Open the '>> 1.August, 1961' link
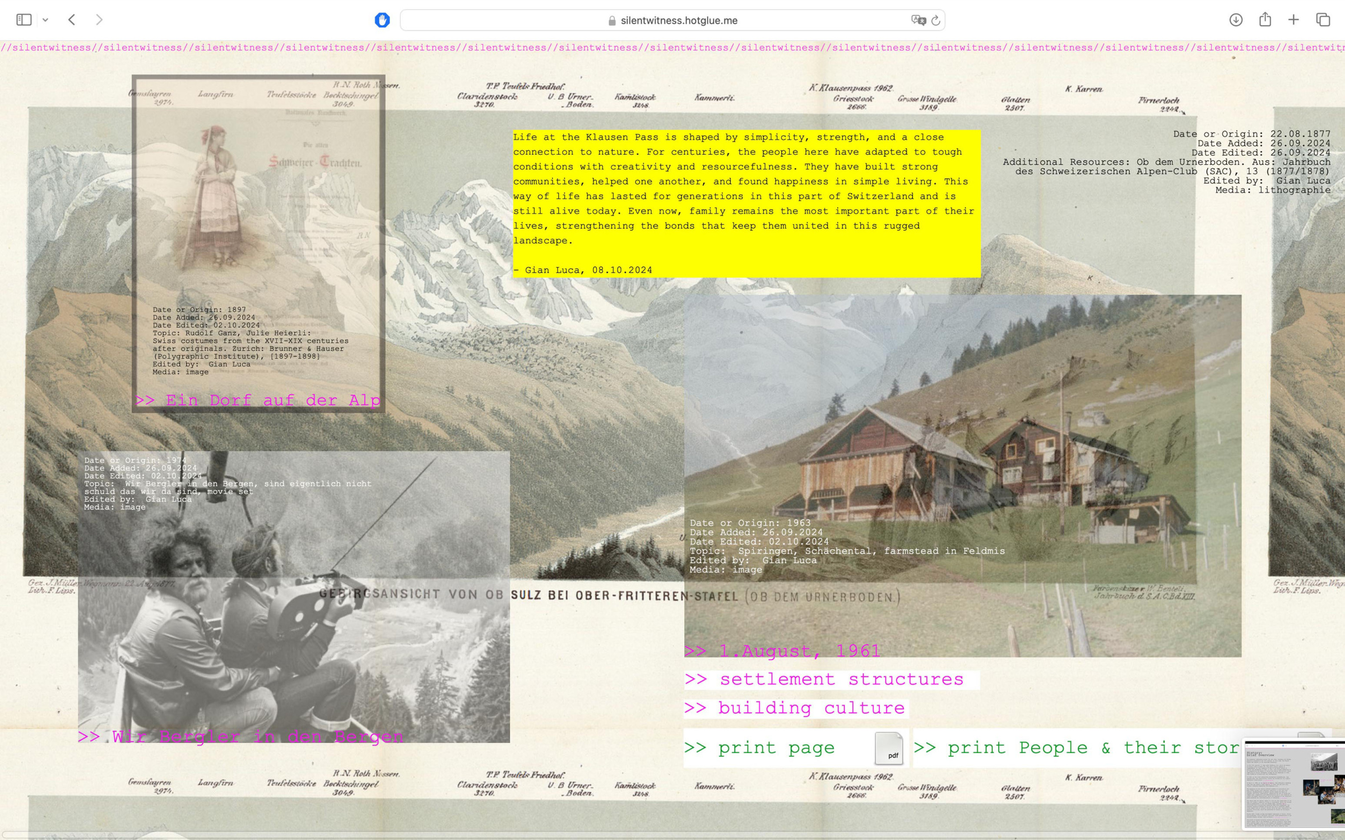Image resolution: width=1345 pixels, height=840 pixels. coord(782,651)
